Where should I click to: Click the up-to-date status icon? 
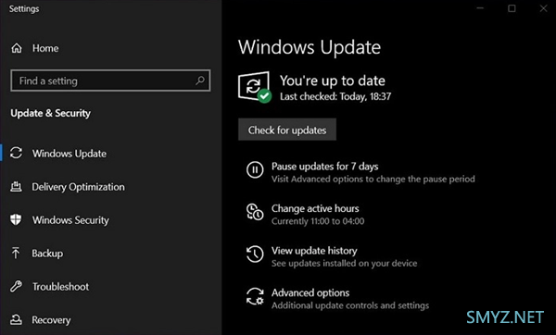coord(255,87)
